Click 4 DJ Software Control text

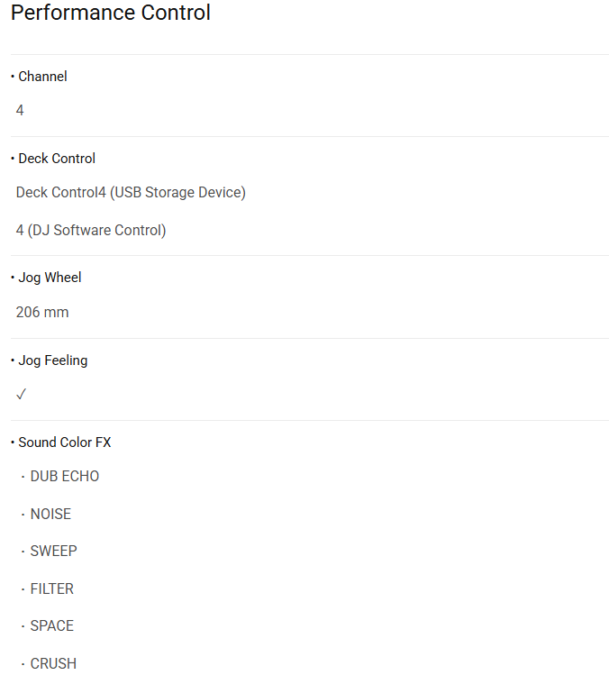pyautogui.click(x=91, y=230)
